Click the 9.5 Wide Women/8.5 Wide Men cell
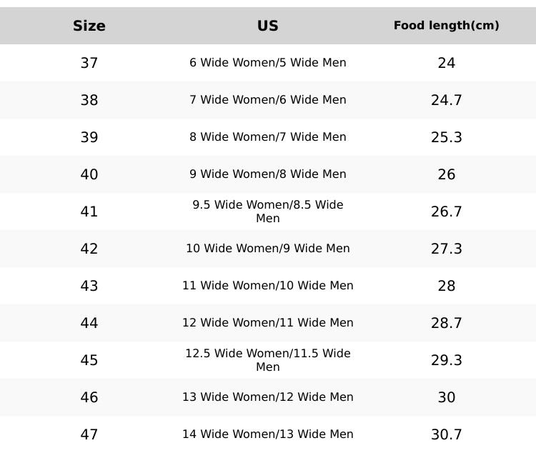Viewport: 536px width, 453px height. [268, 211]
